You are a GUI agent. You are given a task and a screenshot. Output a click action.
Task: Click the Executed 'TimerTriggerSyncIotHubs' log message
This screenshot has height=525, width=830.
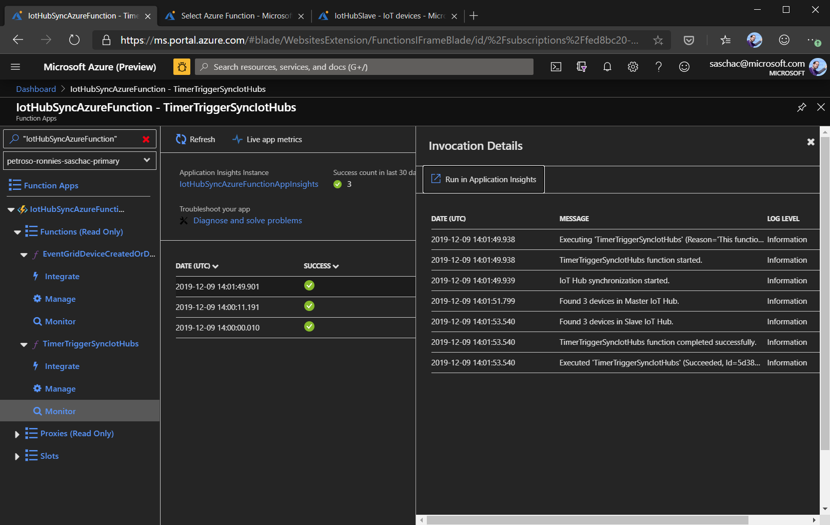660,363
